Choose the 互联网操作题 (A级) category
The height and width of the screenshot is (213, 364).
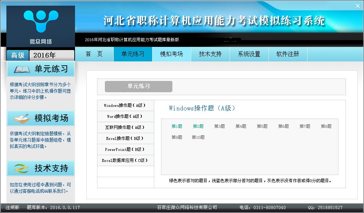[125, 127]
